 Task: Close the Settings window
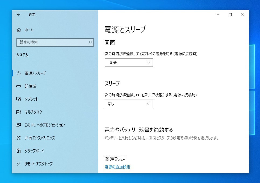pyautogui.click(x=243, y=15)
